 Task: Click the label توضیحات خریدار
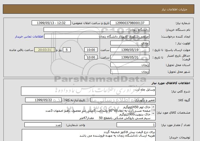[x=179, y=137]
